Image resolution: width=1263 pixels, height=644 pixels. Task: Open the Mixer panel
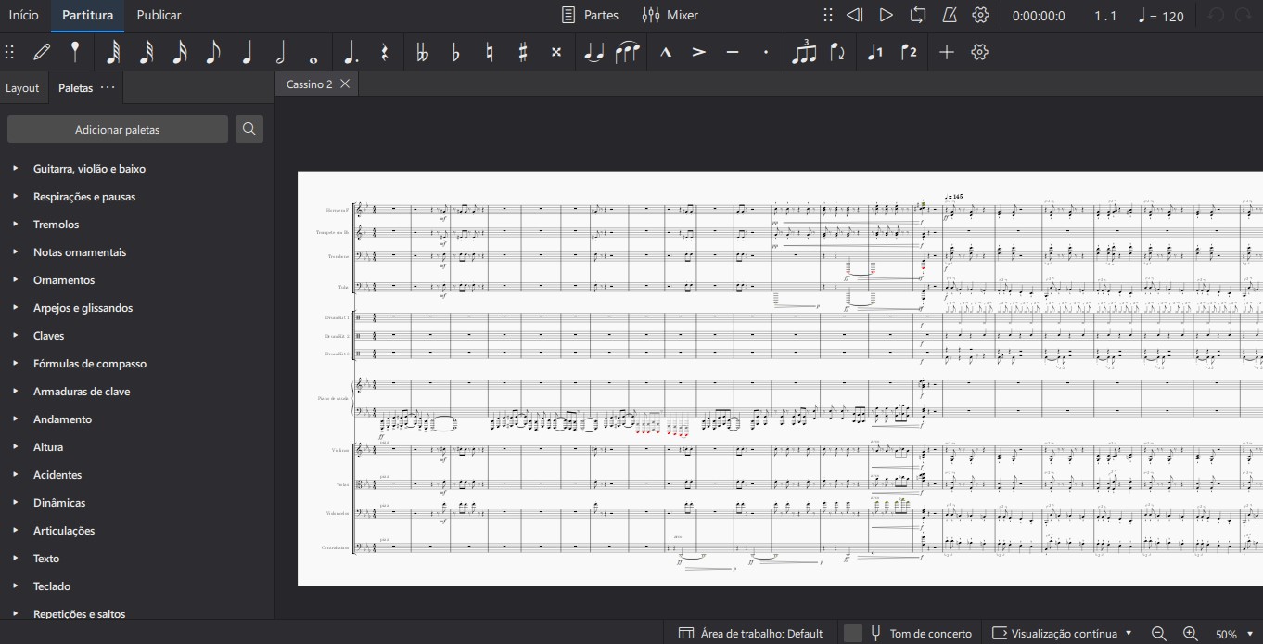click(670, 15)
